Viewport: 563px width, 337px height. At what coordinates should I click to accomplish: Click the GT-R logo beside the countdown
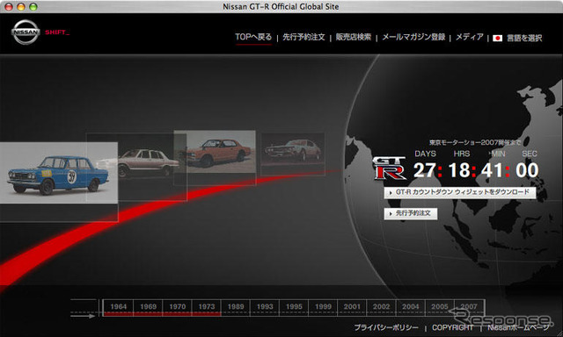(390, 168)
